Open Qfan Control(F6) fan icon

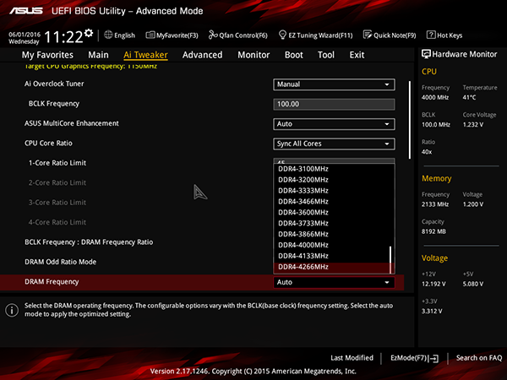click(213, 35)
